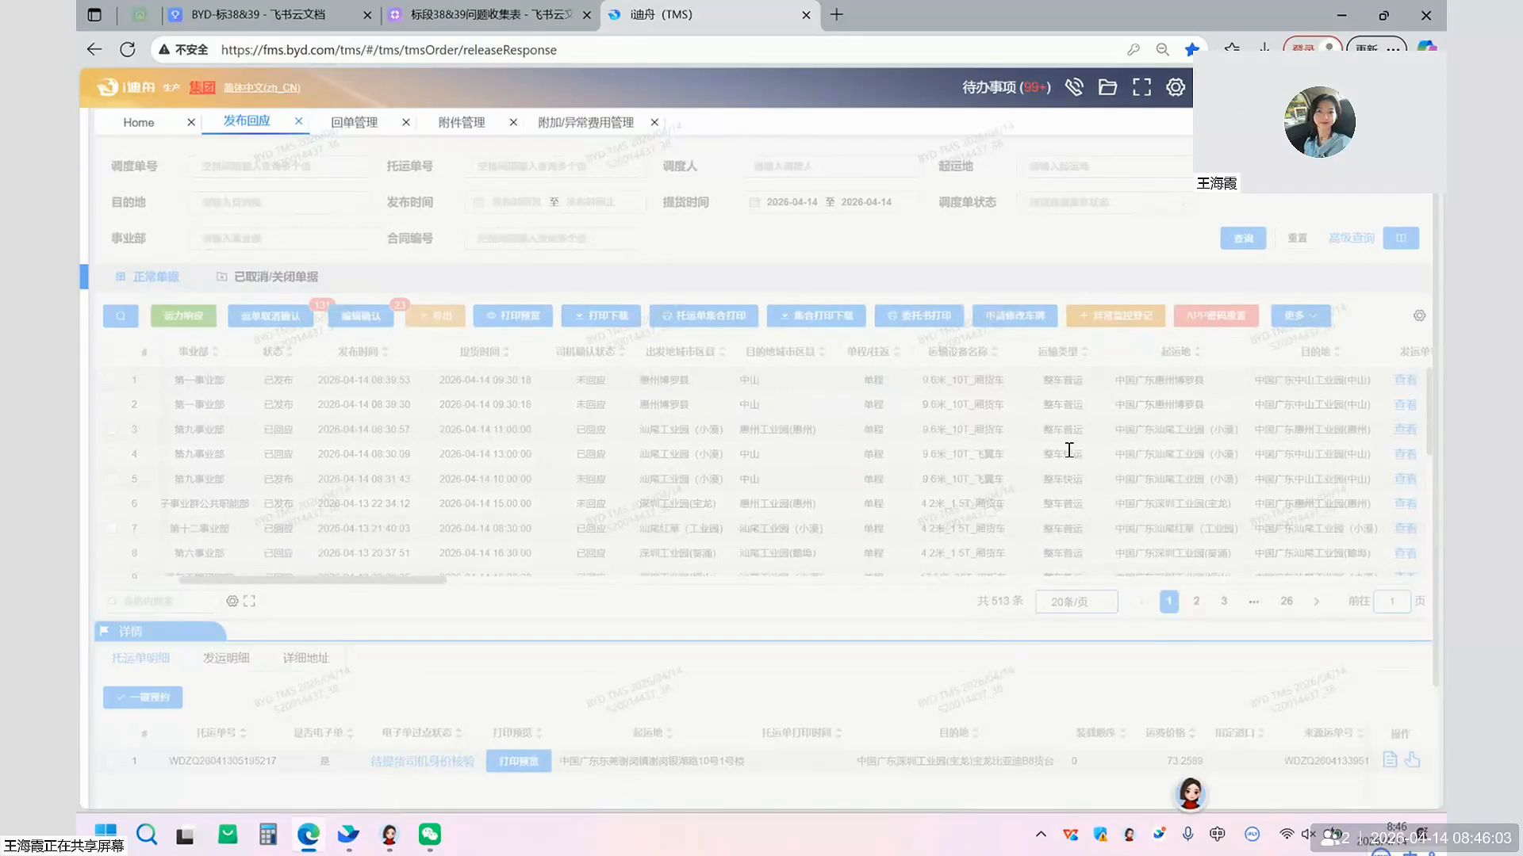Open WeChat from the taskbar
The height and width of the screenshot is (856, 1523).
(x=430, y=835)
